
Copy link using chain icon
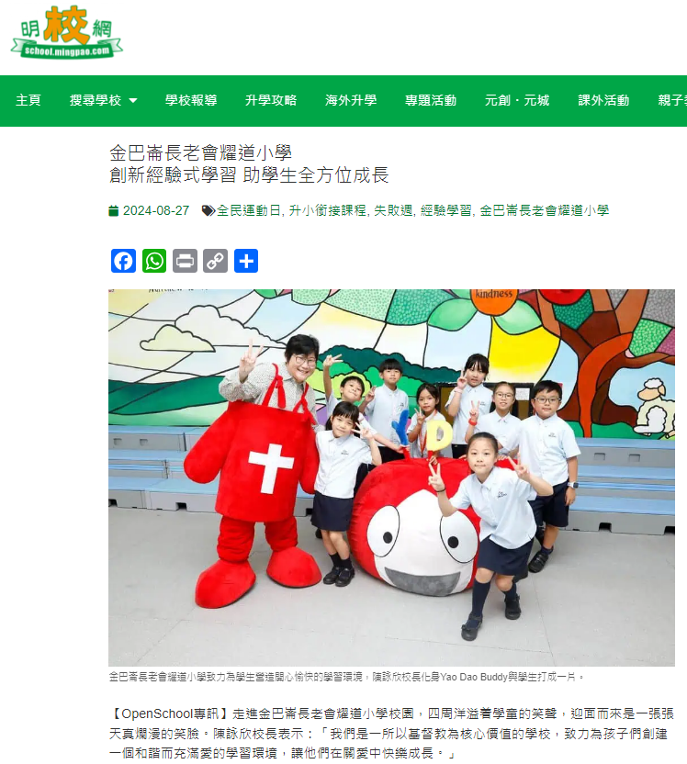pos(215,261)
